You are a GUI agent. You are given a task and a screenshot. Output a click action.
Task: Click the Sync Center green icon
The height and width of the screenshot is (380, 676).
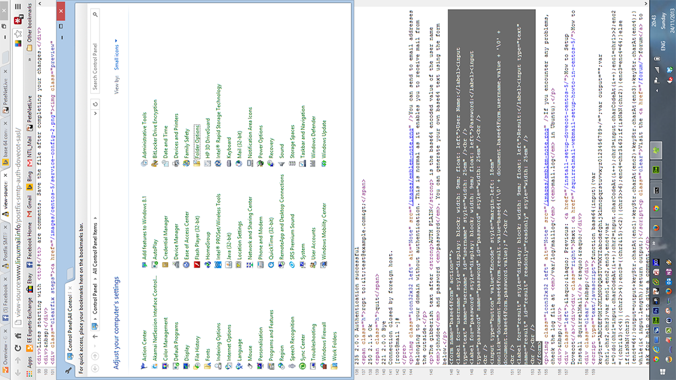302,366
